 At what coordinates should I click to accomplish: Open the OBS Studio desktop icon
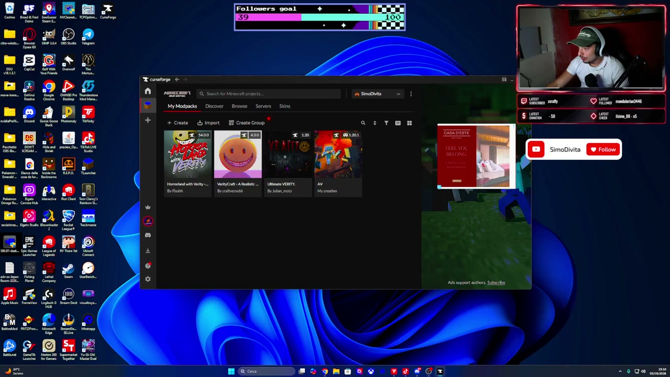point(69,37)
